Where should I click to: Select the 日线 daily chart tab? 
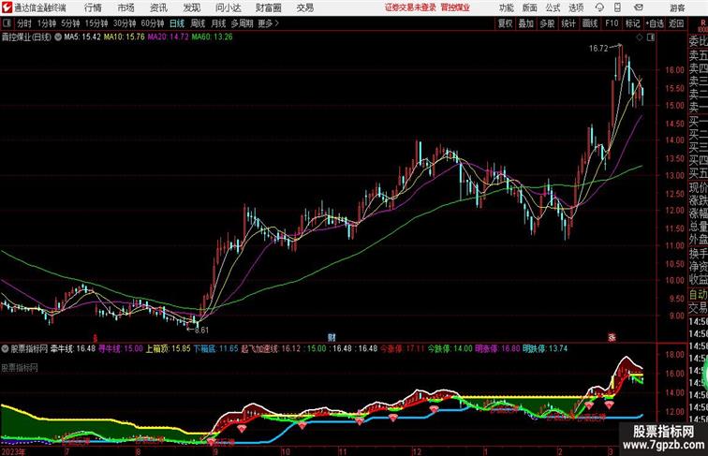tap(177, 23)
